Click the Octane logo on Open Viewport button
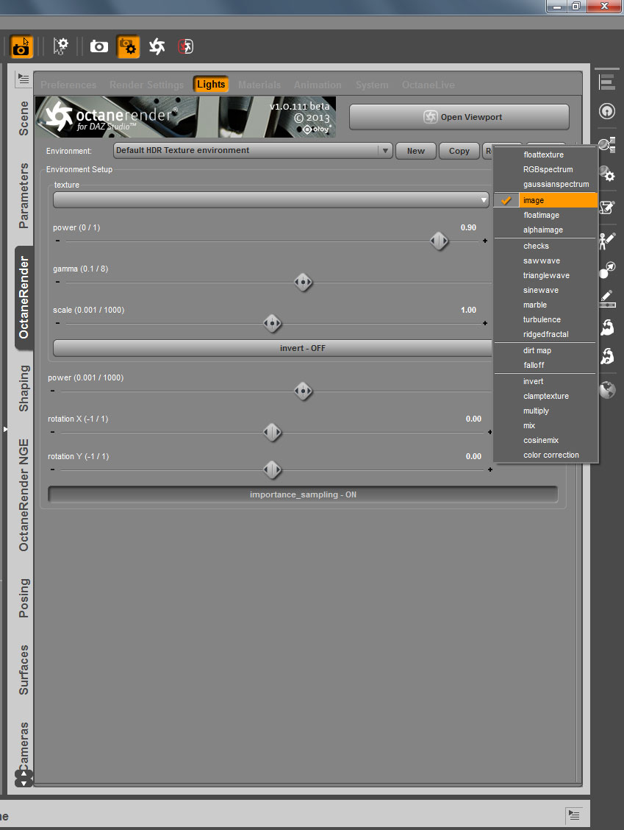 click(x=431, y=117)
